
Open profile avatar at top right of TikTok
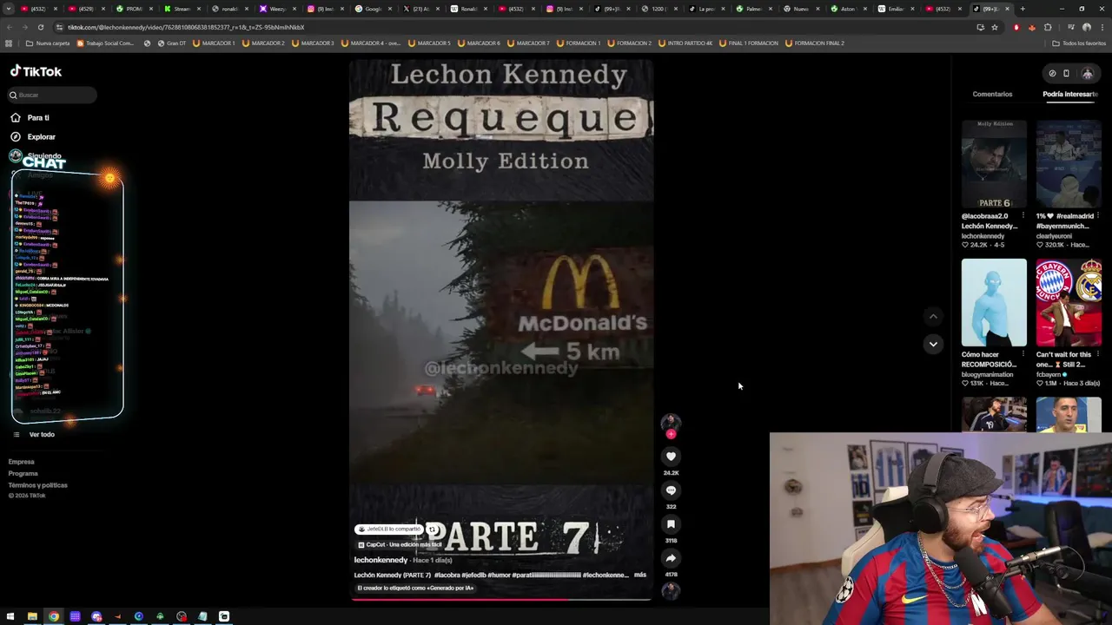click(1087, 74)
